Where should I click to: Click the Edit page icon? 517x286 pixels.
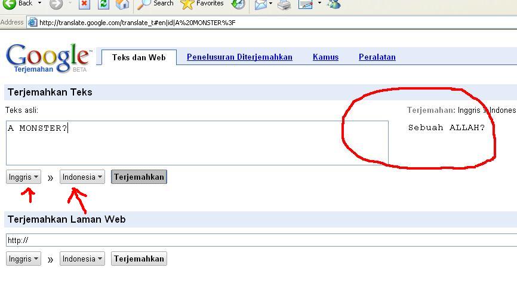click(305, 4)
